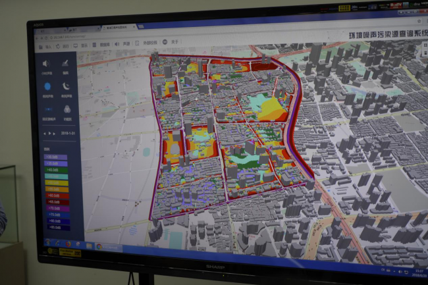The height and width of the screenshot is (285, 428).
Task: Click the daytime noise circle icon
Action: point(47,86)
